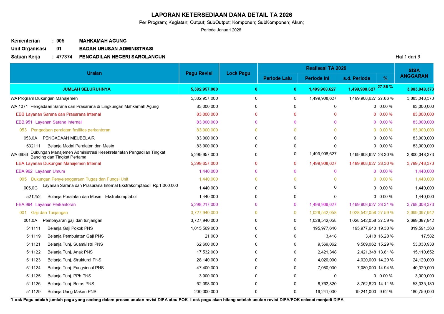This screenshot has width=444, height=314.
Task: Click the Uraian column header
Action: coord(94,73)
